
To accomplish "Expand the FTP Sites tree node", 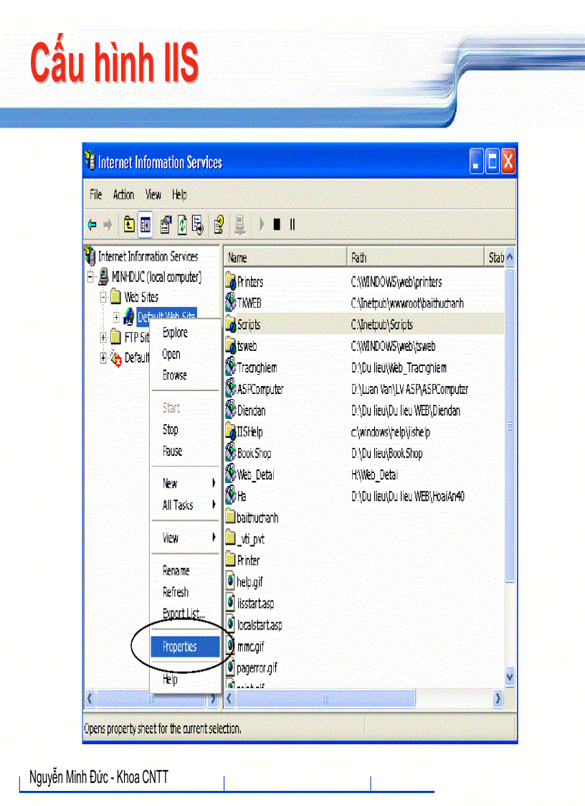I will click(x=103, y=336).
